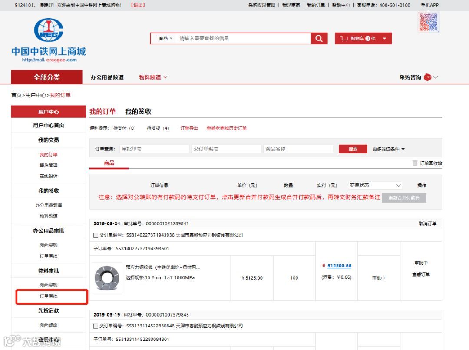Click the mobile app QR code
The width and height of the screenshot is (469, 350).
coord(429,22)
